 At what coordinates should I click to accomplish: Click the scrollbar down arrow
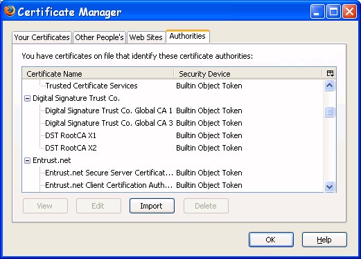(329, 186)
